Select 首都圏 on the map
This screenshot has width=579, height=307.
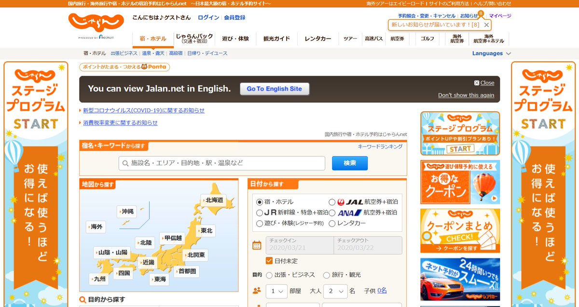coord(186,271)
